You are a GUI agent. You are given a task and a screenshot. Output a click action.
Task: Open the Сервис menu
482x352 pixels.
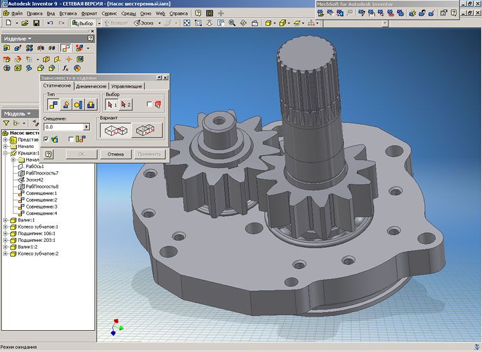point(109,14)
